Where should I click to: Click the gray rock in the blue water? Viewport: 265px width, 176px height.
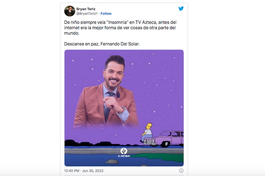click(112, 162)
